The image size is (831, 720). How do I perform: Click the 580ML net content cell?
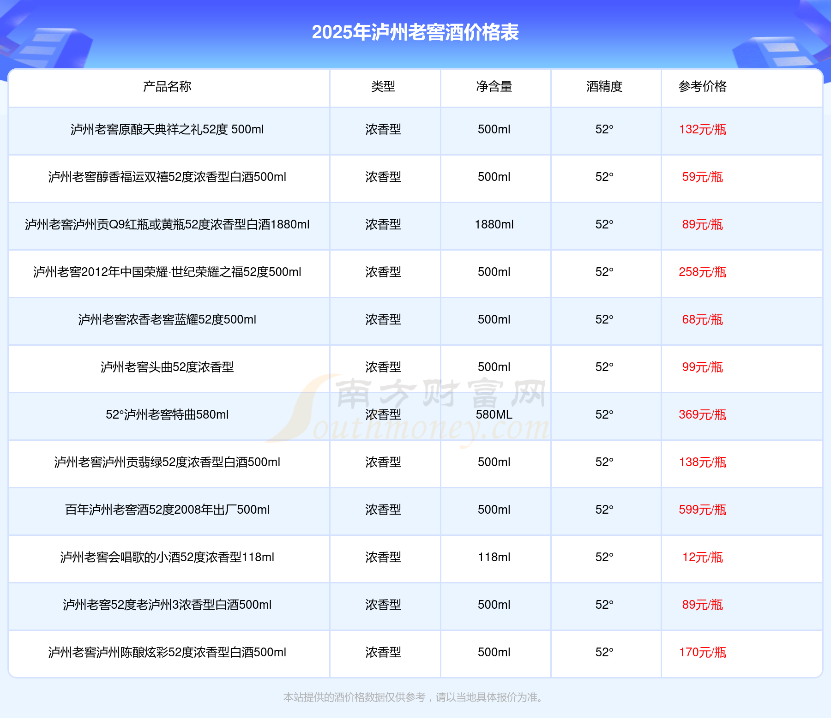pos(494,414)
